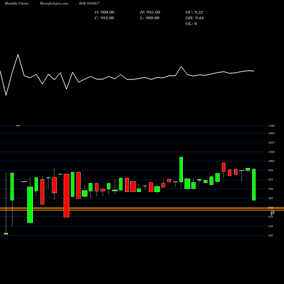Click the 'OC: 9.22' reading

(194, 12)
